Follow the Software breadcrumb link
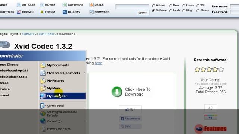This screenshot has height=134, width=239. pyautogui.click(x=28, y=34)
